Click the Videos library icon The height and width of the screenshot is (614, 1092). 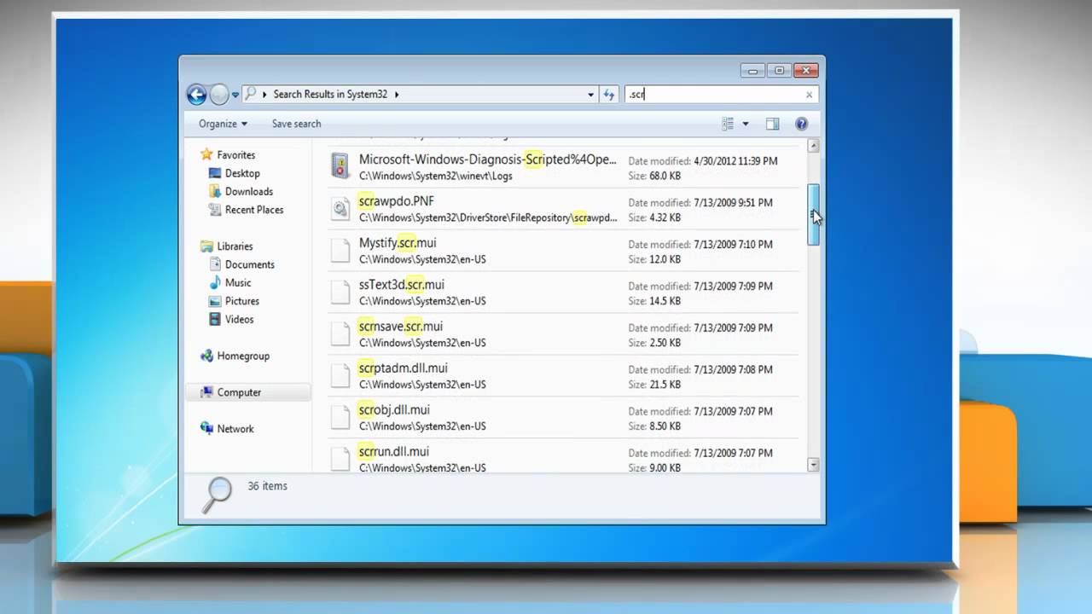click(215, 319)
